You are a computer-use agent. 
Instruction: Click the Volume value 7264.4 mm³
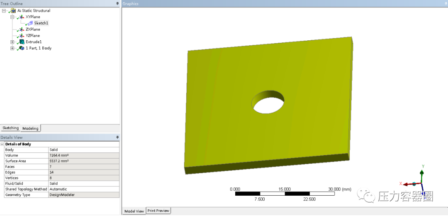click(84, 155)
